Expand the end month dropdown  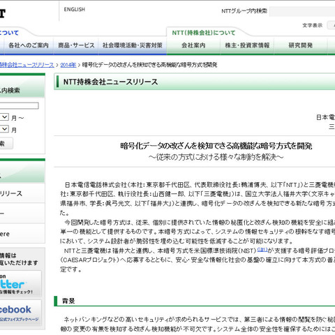point(4,129)
